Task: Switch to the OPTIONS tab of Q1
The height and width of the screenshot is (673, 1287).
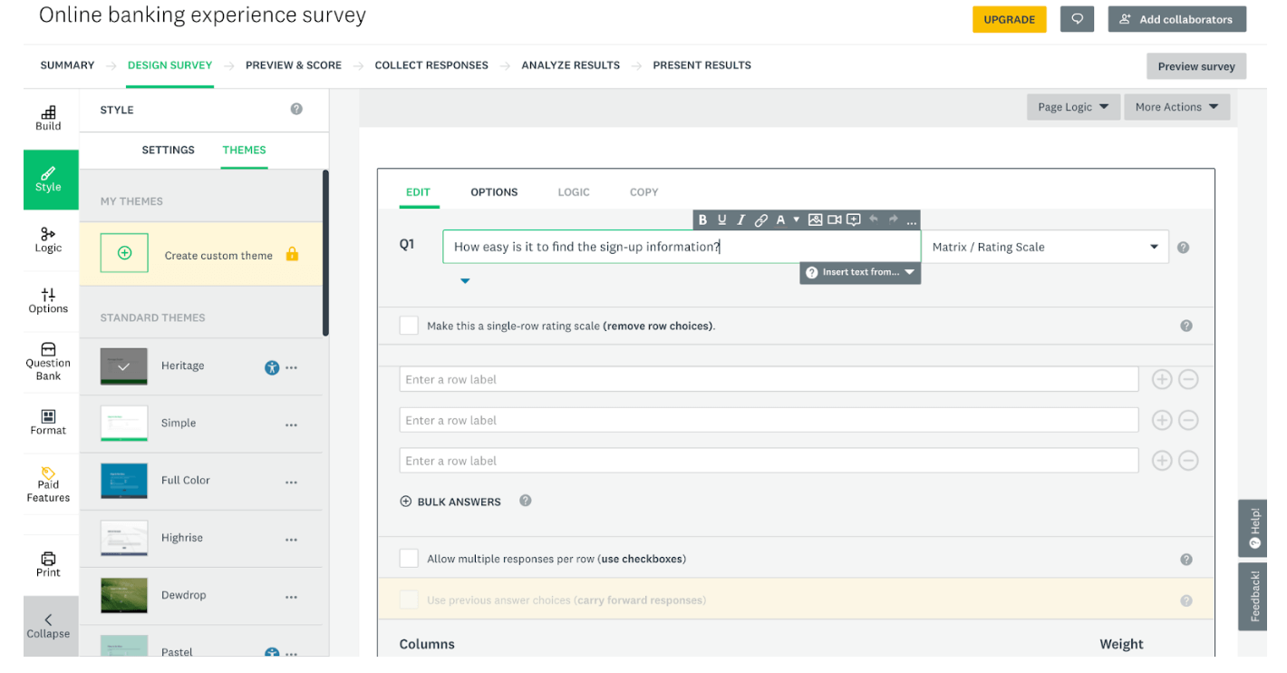Action: tap(494, 192)
